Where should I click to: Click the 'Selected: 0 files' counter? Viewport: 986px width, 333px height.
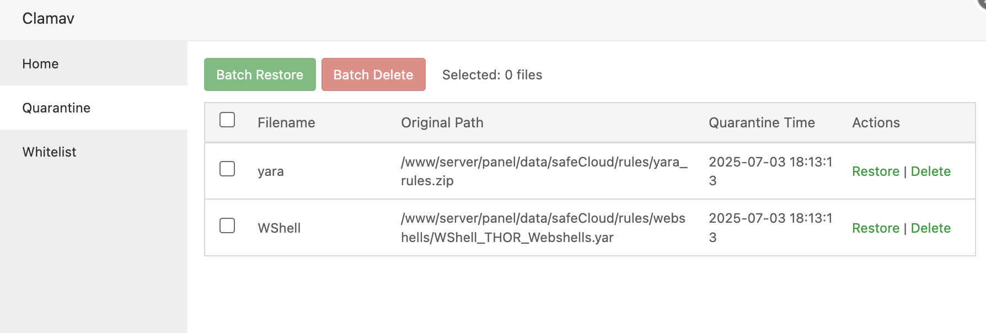coord(492,75)
